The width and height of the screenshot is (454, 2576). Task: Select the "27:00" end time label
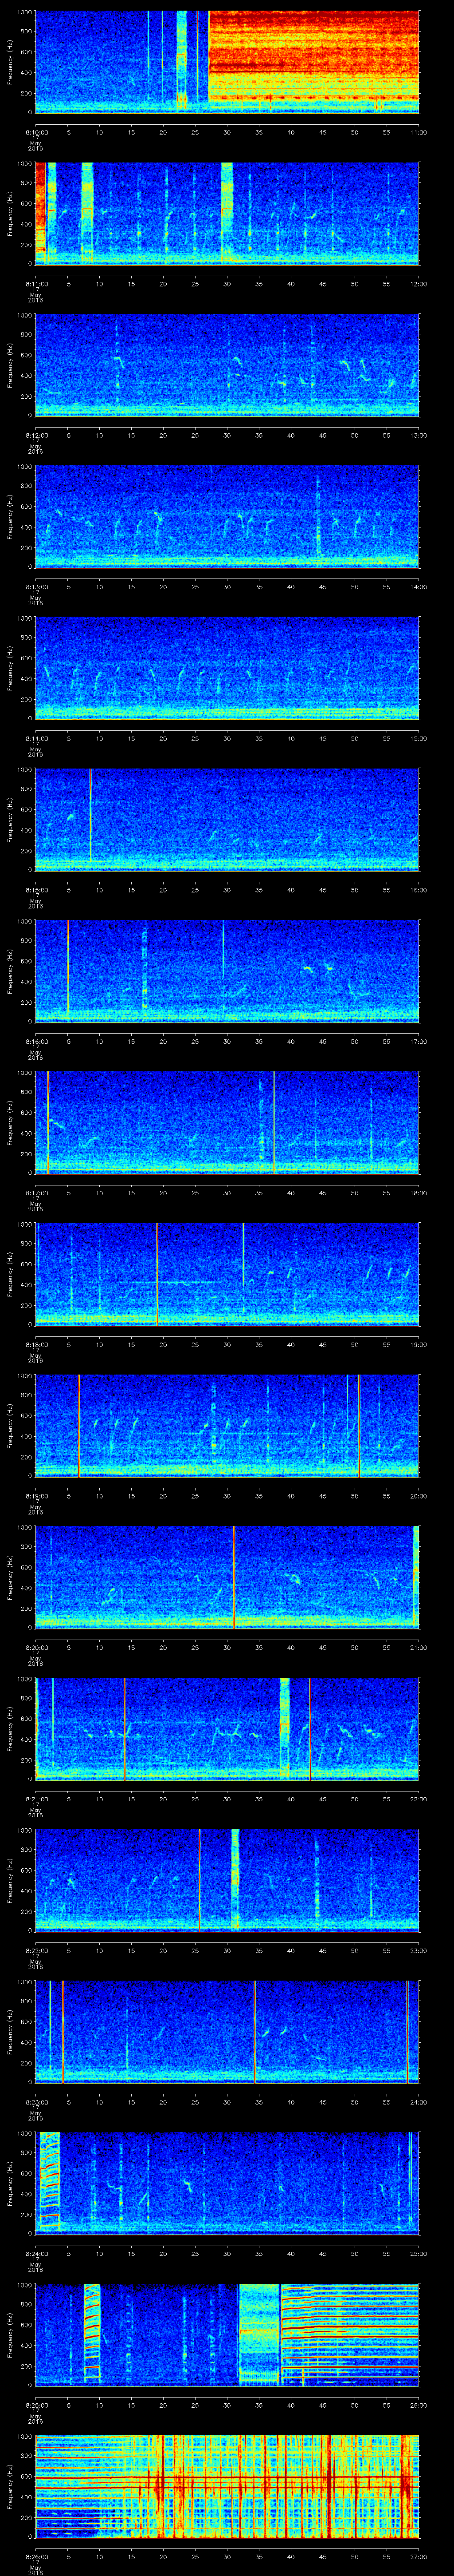pos(418,2556)
